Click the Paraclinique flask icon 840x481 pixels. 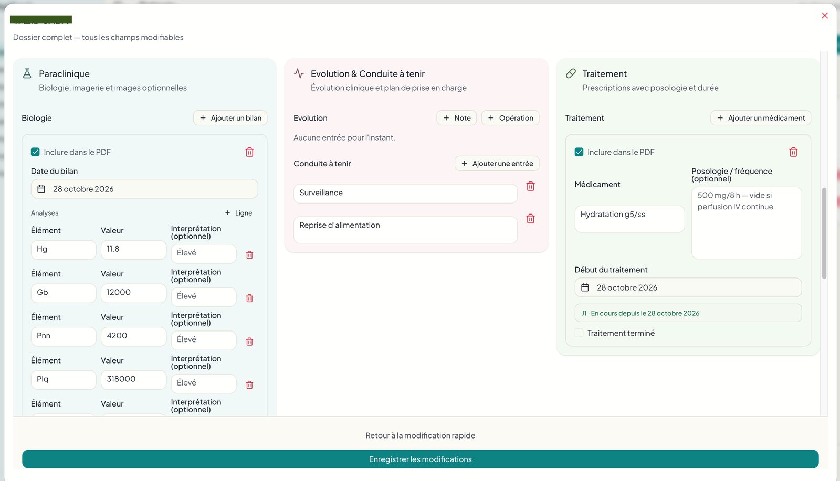click(27, 73)
